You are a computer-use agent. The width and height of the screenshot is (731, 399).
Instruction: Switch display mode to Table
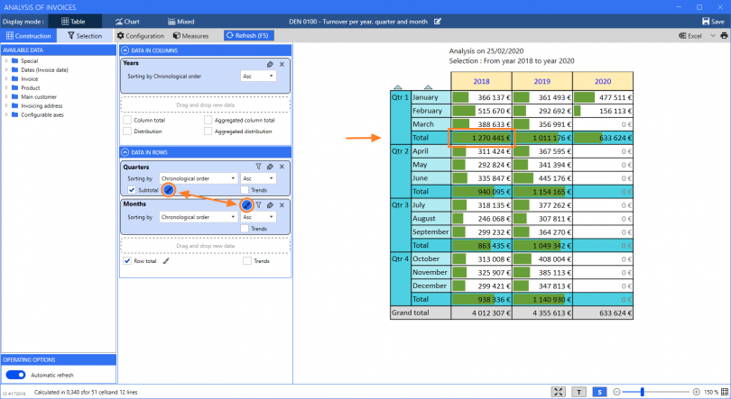click(73, 22)
